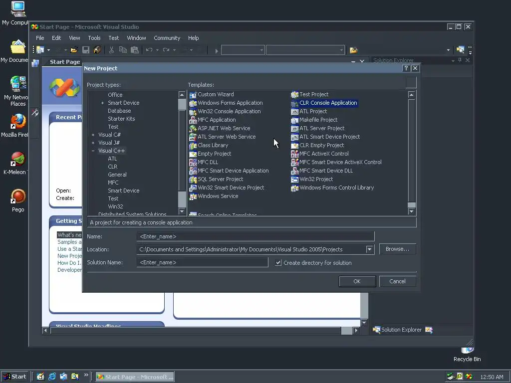The width and height of the screenshot is (511, 383).
Task: Expand the Visual J# project types
Action: (x=93, y=143)
